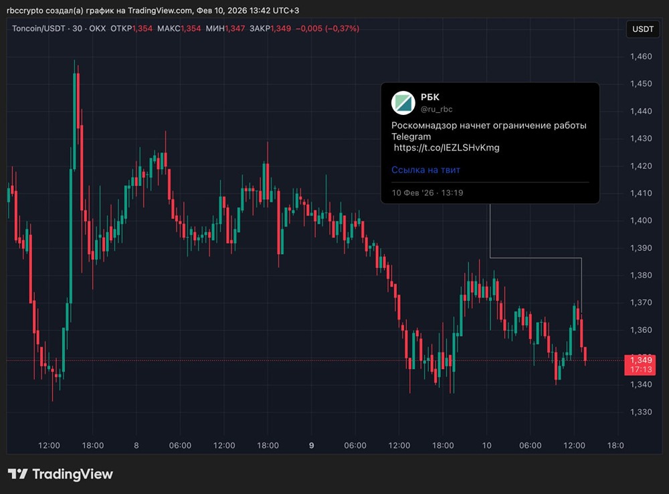
Task: Click the 1,380 price axis label
Action: pos(641,275)
